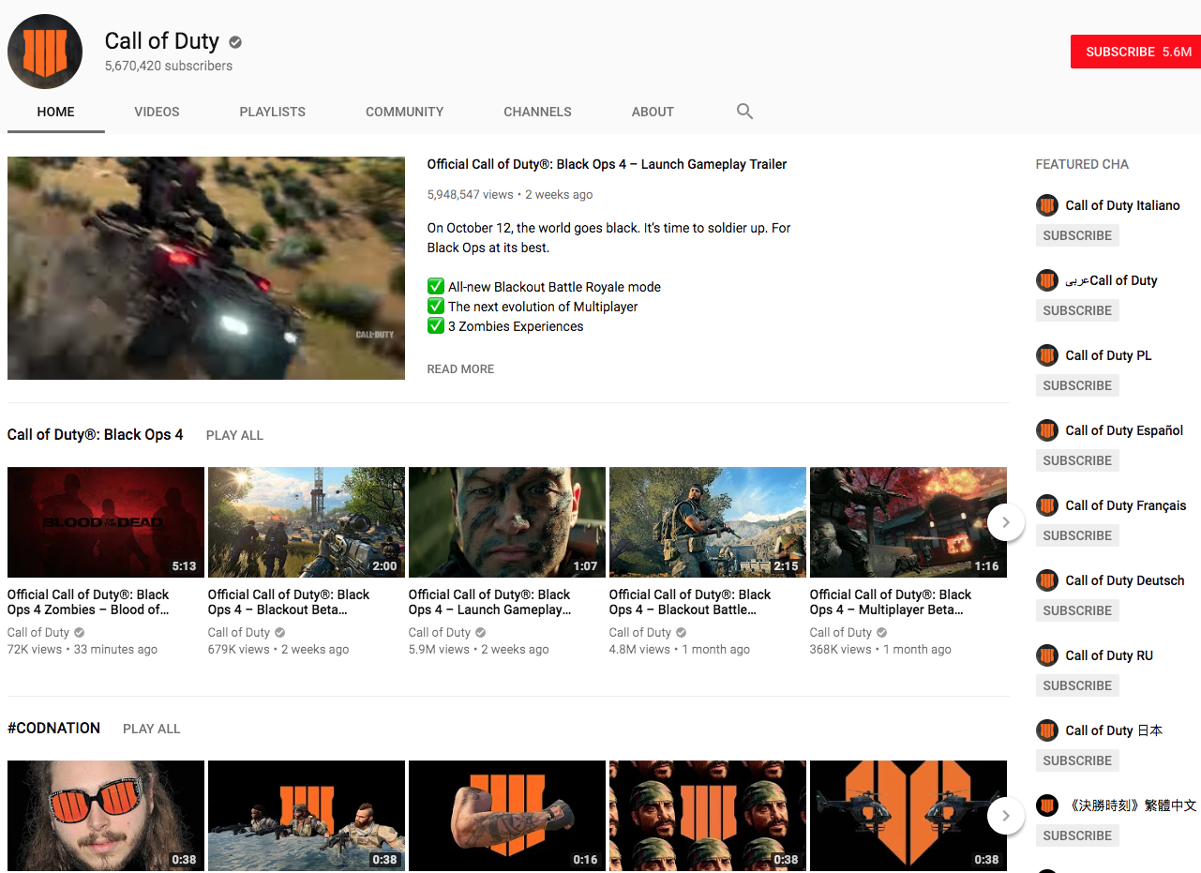Open the Launch Gameplay Trailer title link
Screen dimensions: 1201x873
(607, 164)
